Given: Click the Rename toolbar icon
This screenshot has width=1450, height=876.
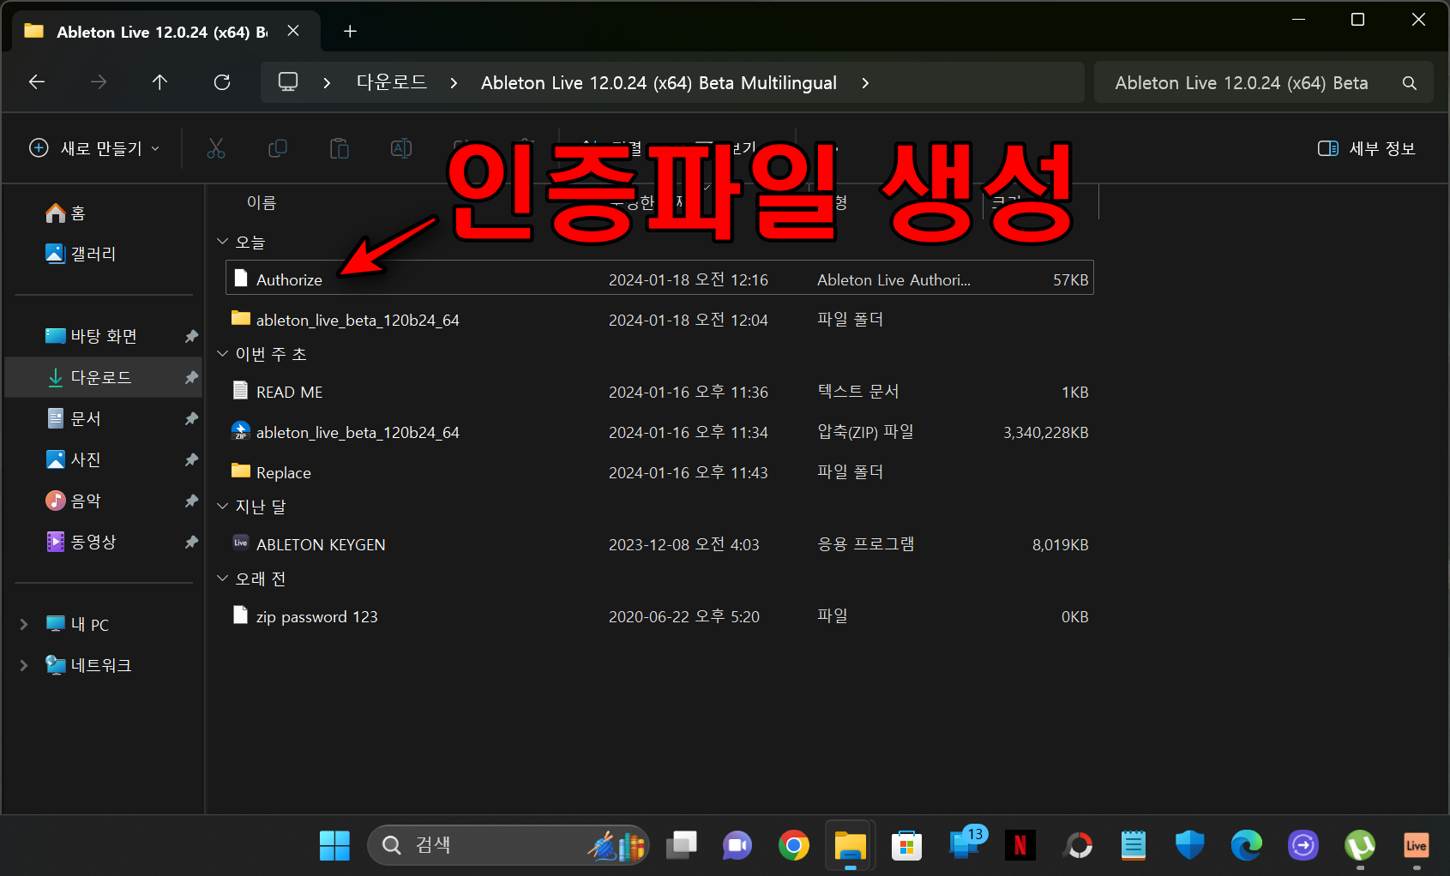Looking at the screenshot, I should pyautogui.click(x=401, y=148).
